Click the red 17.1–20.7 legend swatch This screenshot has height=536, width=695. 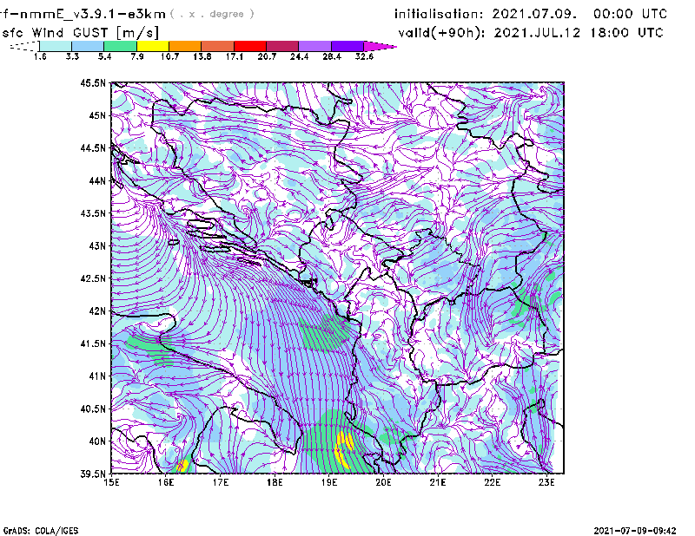point(250,46)
